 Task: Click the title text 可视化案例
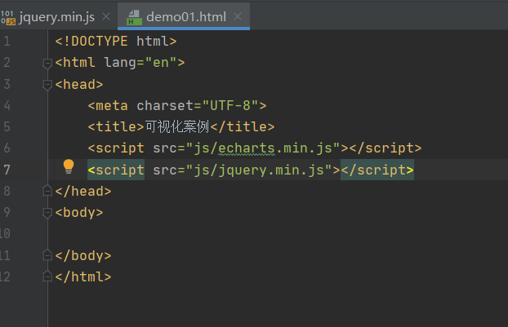tap(177, 126)
